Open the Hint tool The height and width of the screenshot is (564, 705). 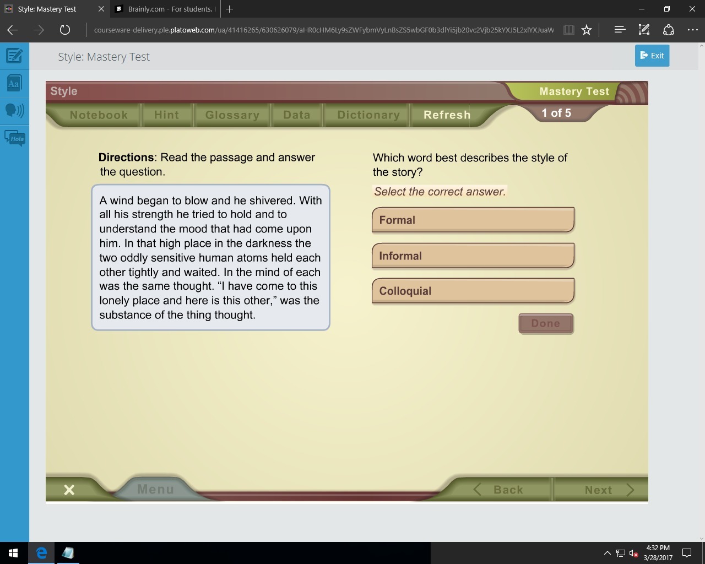[x=166, y=115]
